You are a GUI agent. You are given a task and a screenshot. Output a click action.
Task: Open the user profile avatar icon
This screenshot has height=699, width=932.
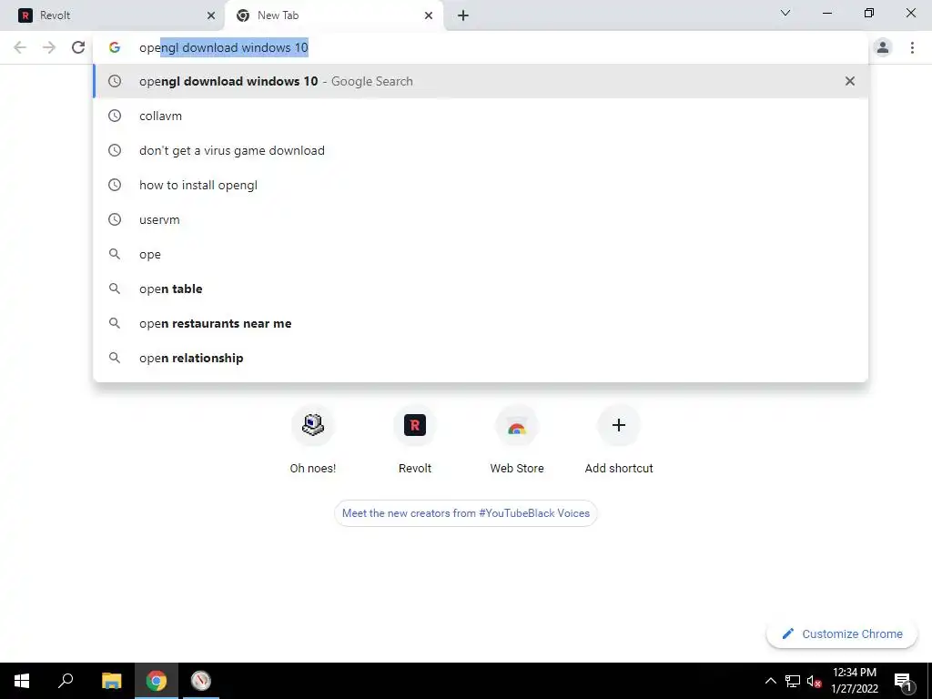[x=883, y=47]
